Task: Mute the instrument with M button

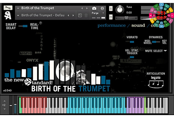Action: click(111, 17)
